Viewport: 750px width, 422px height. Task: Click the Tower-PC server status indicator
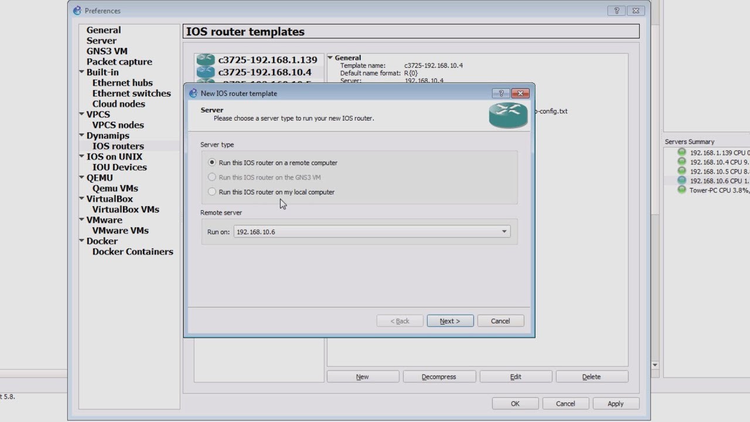pyautogui.click(x=681, y=190)
